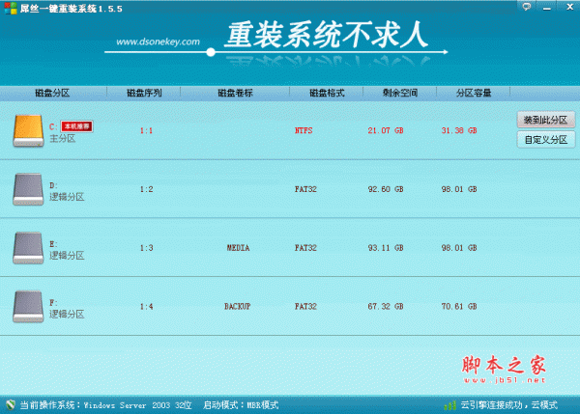This screenshot has width=580, height=414.
Task: Close the application window
Action: pyautogui.click(x=569, y=7)
